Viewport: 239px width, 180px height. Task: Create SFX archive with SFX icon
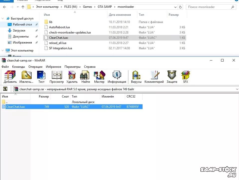click(x=185, y=77)
